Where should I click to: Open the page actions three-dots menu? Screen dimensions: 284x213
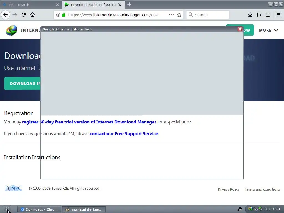171,15
